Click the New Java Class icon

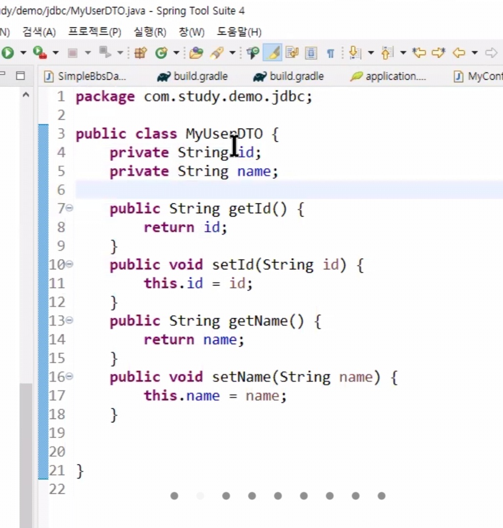click(x=162, y=53)
